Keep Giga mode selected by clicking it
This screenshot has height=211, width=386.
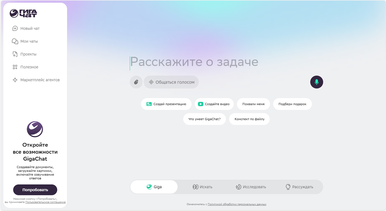(154, 187)
